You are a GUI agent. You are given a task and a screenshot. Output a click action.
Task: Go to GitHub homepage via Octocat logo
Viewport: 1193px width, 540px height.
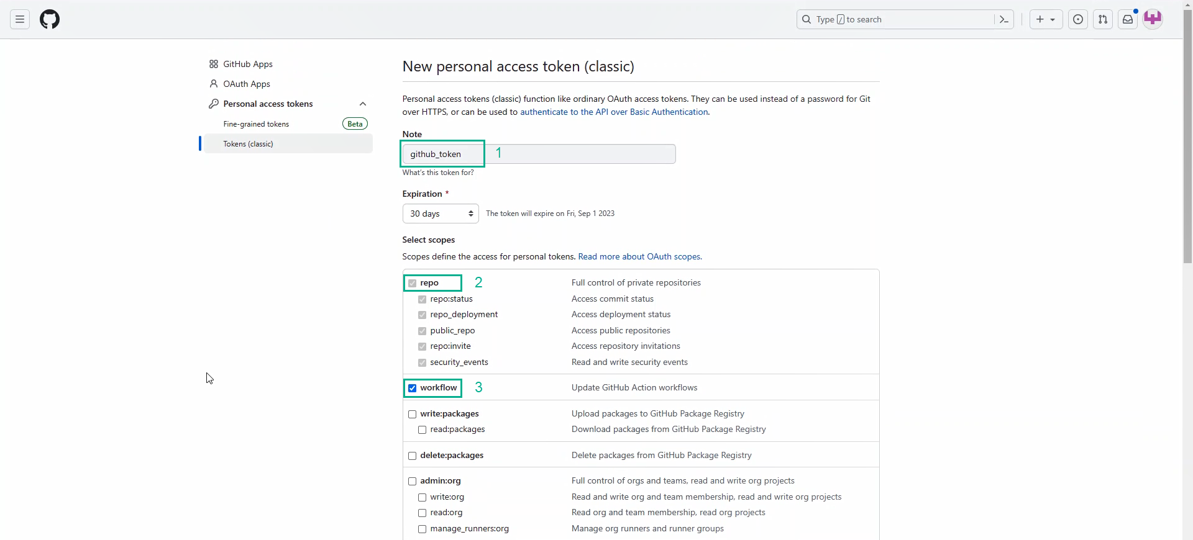click(50, 19)
